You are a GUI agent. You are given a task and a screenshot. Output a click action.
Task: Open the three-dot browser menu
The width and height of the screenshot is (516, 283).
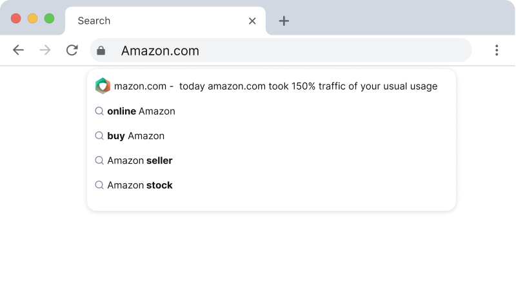497,50
